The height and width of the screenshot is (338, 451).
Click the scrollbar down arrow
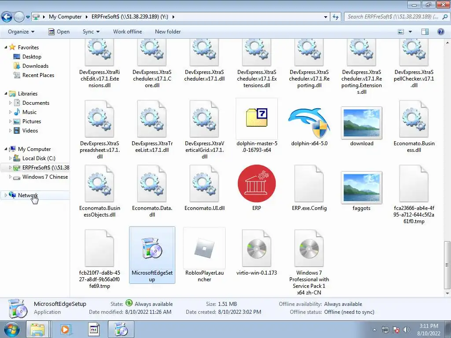click(447, 294)
